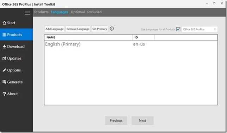The height and width of the screenshot is (133, 227).
Task: Select the English (Primary) row
Action: pyautogui.click(x=131, y=44)
